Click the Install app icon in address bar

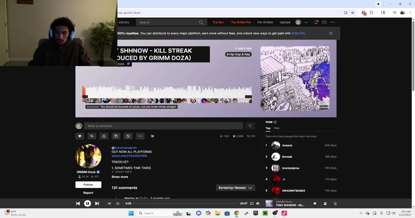(x=346, y=13)
